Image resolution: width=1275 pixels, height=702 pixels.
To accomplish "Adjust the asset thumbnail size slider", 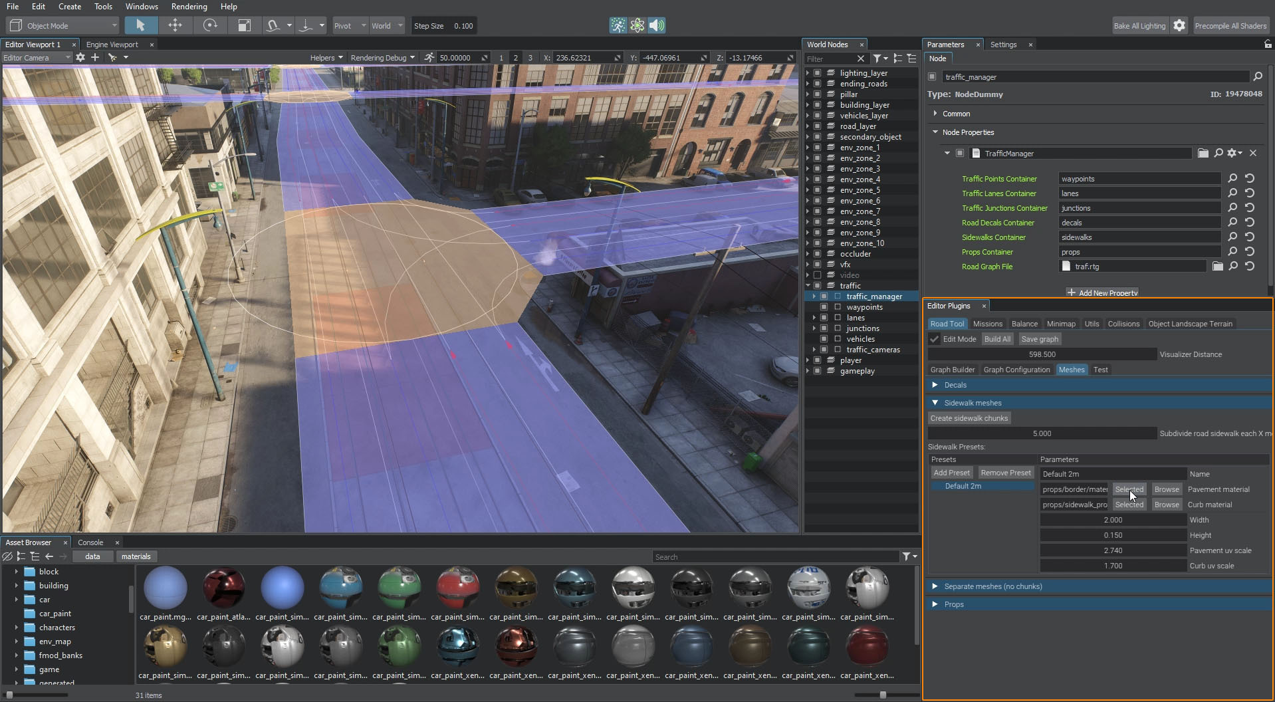I will point(882,695).
